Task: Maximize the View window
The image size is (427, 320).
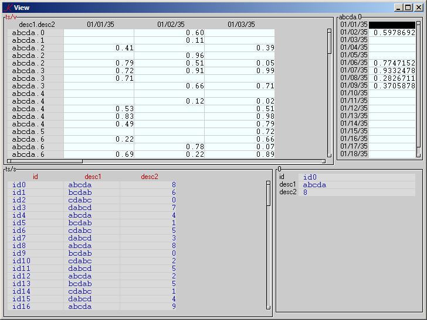Action: tap(408, 7)
